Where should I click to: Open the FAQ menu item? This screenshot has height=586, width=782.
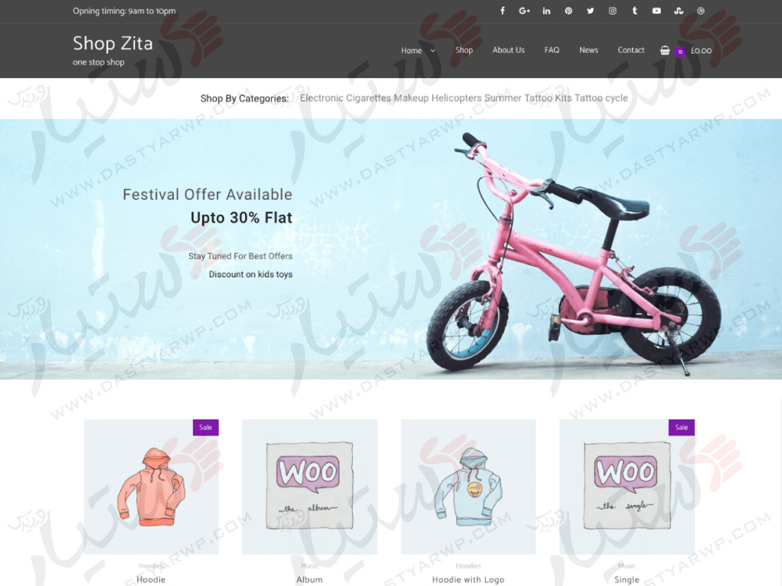point(552,50)
